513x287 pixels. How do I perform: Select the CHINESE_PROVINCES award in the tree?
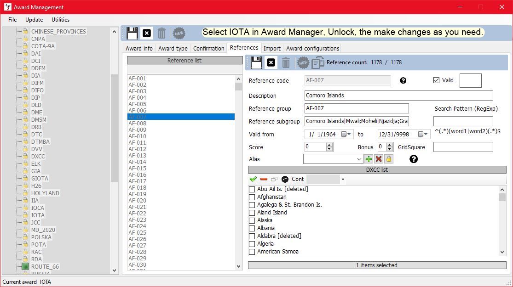58,31
